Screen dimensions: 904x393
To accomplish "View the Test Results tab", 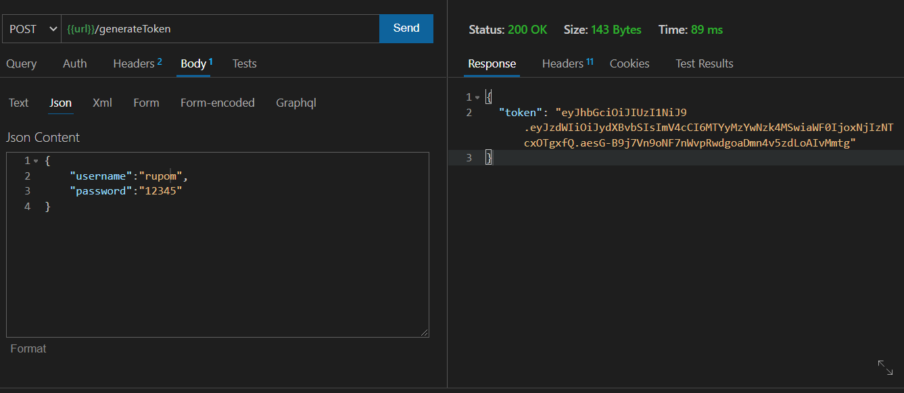I will pyautogui.click(x=704, y=63).
